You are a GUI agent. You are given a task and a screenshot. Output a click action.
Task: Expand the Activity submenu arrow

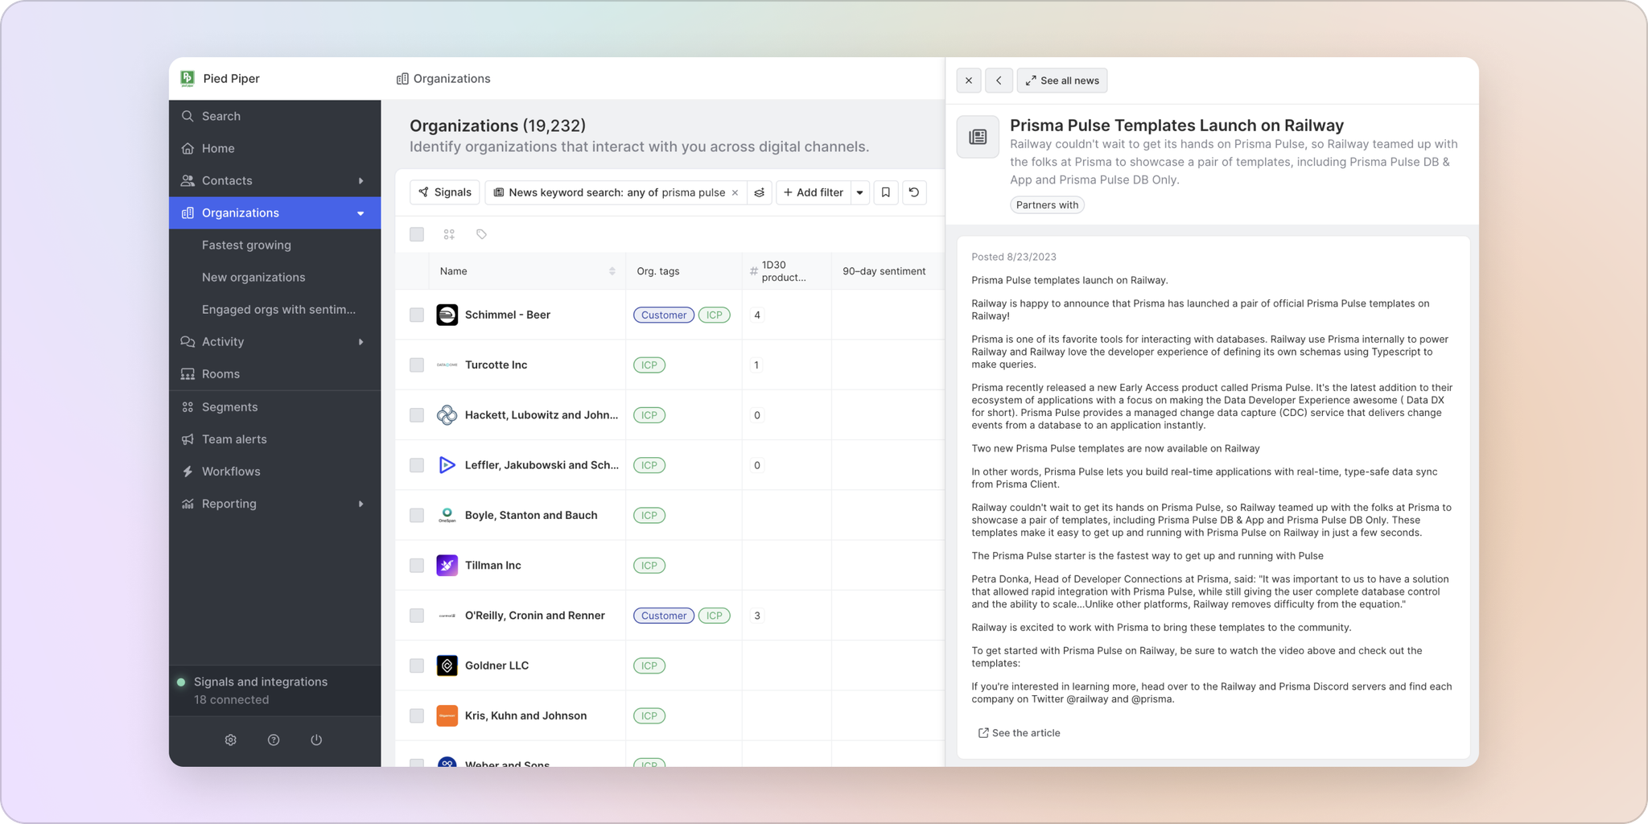360,342
